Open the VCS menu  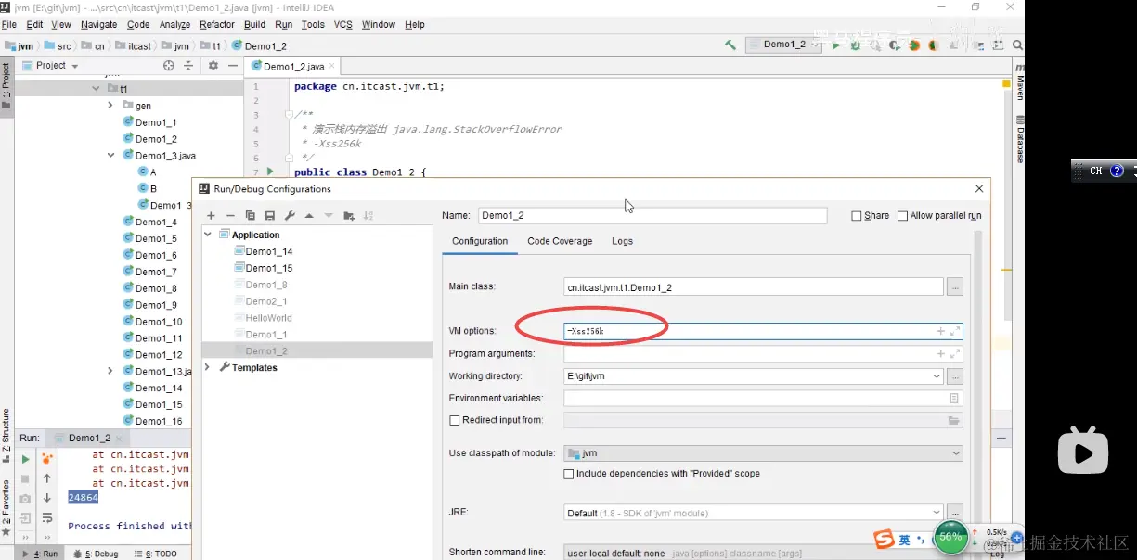click(x=342, y=25)
